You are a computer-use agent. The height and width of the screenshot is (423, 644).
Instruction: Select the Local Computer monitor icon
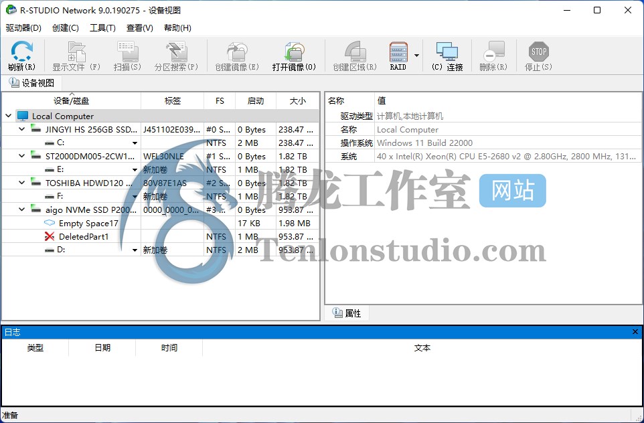(x=23, y=116)
